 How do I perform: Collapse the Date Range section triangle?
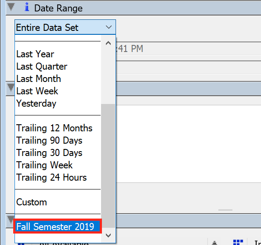pyautogui.click(x=11, y=7)
